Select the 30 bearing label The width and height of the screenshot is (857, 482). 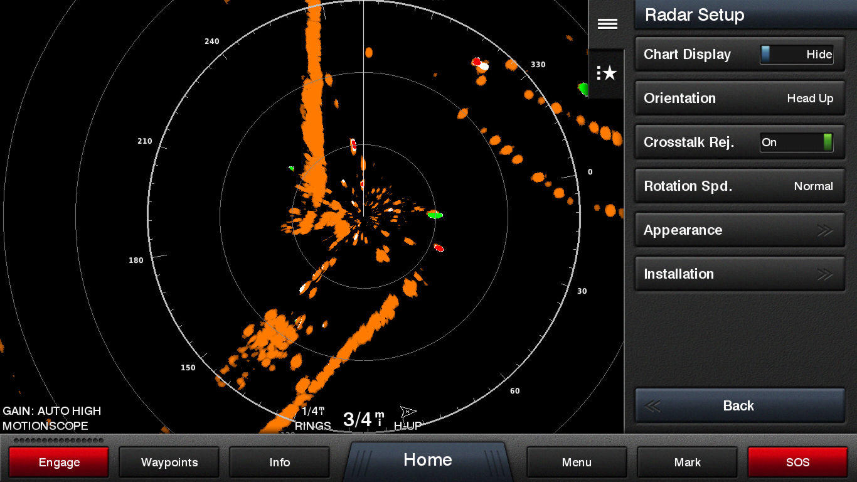click(x=582, y=291)
